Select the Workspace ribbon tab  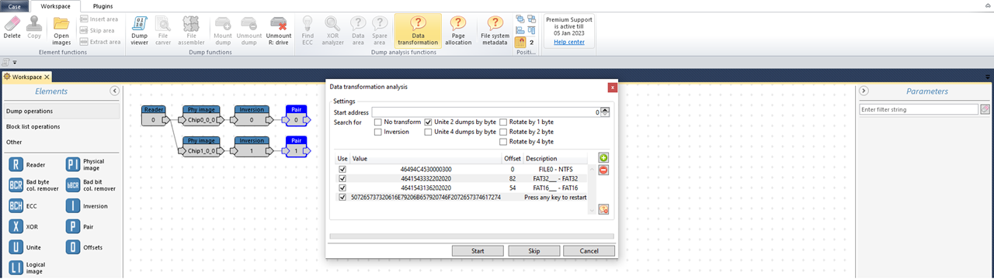[x=54, y=5]
